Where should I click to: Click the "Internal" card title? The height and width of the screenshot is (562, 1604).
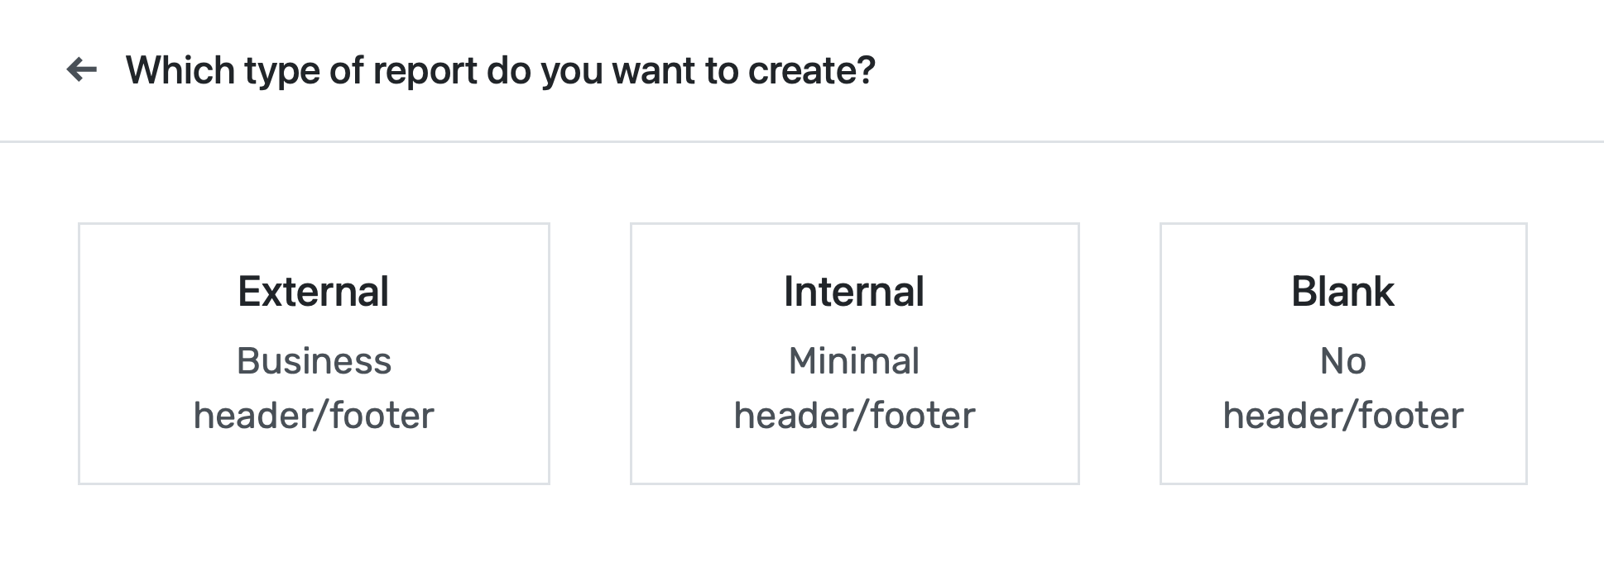[x=854, y=292]
